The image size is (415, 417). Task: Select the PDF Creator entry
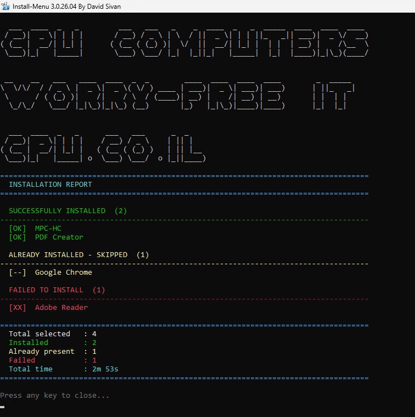59,237
